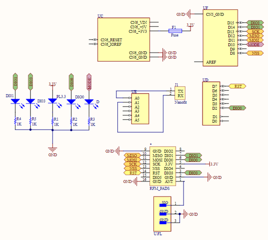Select the MOSI net port at UF D11
The height and width of the screenshot is (240, 268).
point(255,40)
